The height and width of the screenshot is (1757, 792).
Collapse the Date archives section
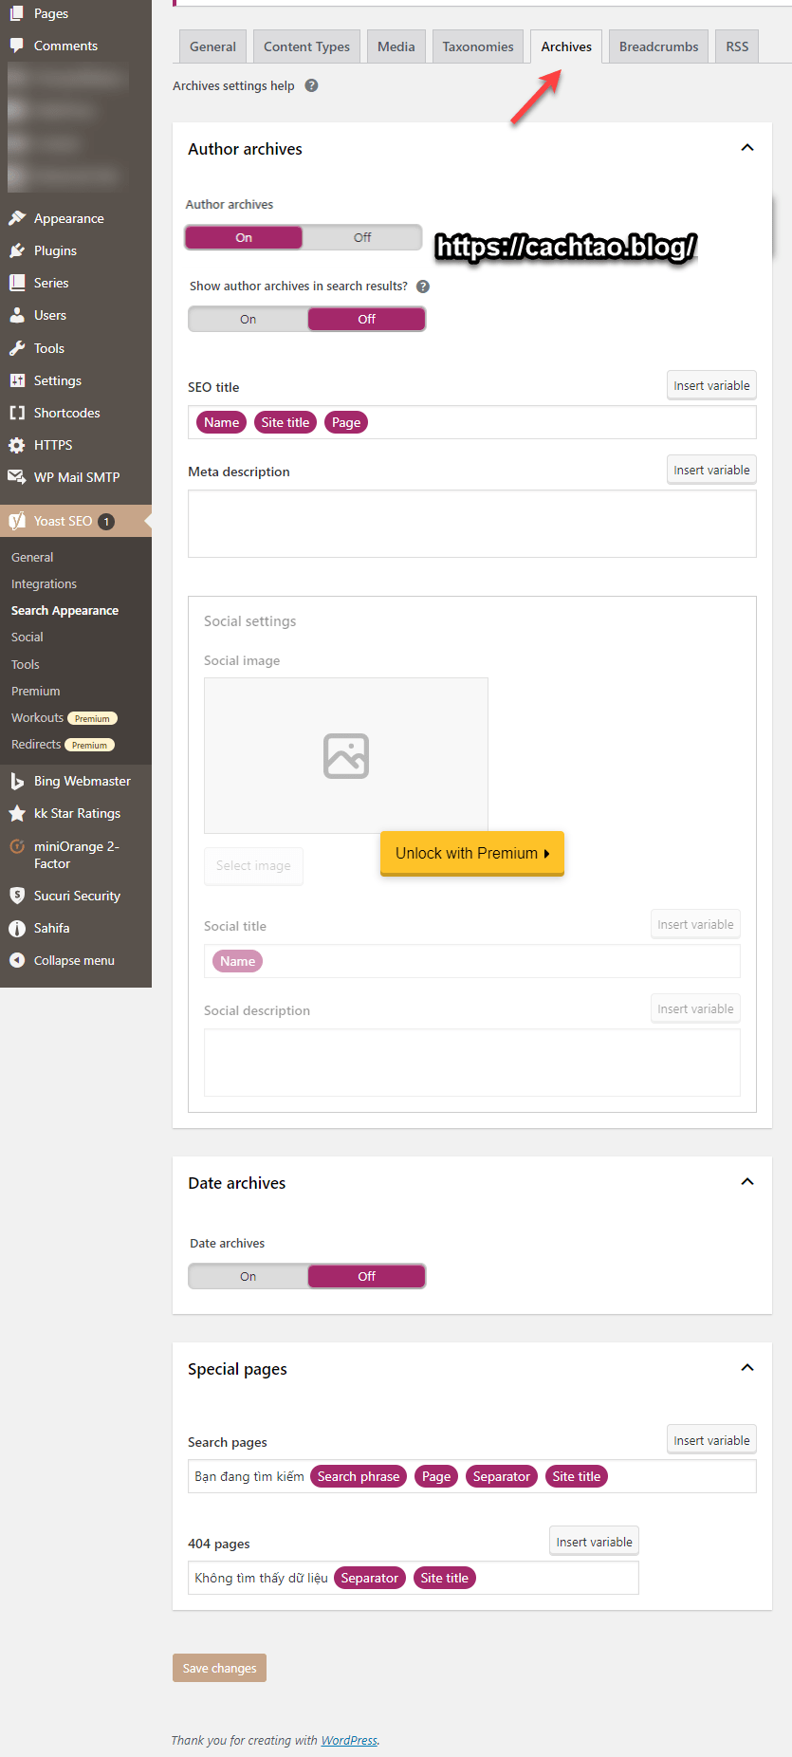point(747,1182)
